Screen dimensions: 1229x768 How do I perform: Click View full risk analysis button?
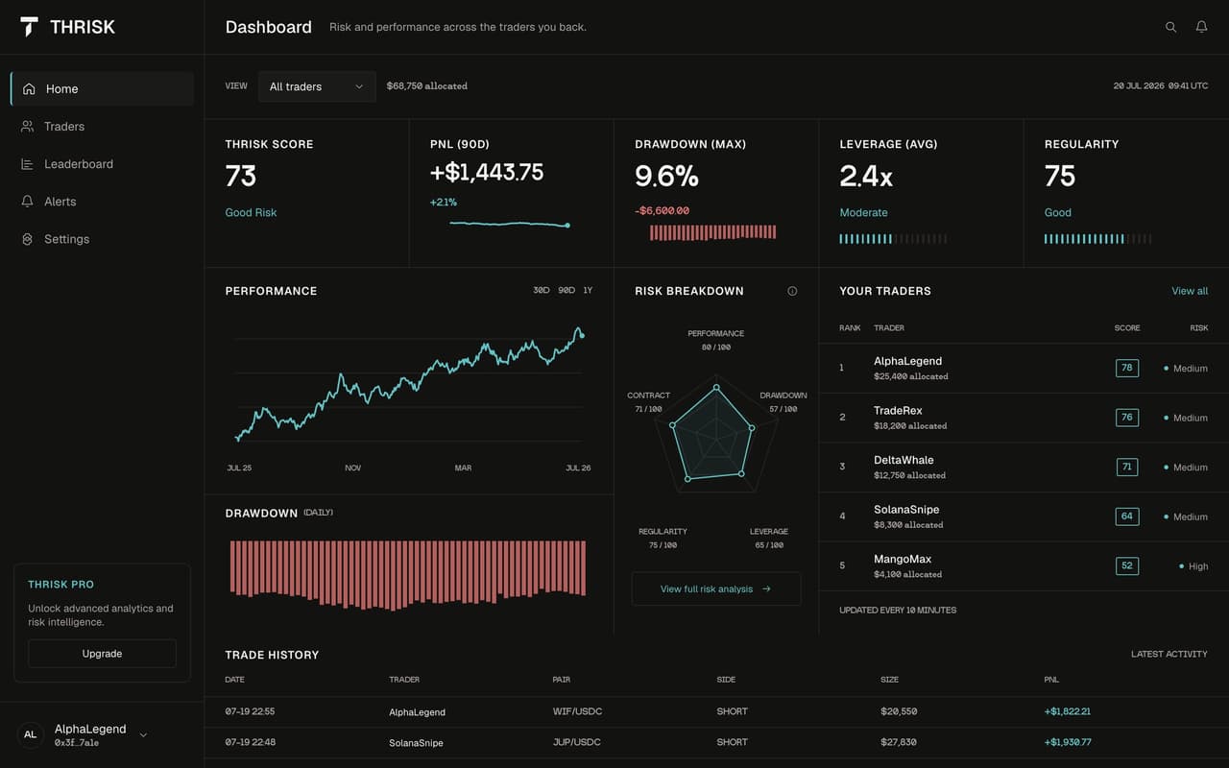click(716, 589)
